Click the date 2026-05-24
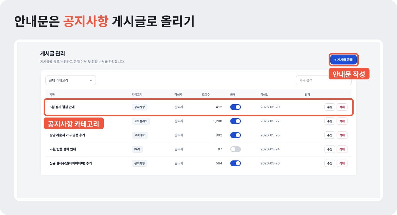The height and width of the screenshot is (215, 397). point(270,149)
